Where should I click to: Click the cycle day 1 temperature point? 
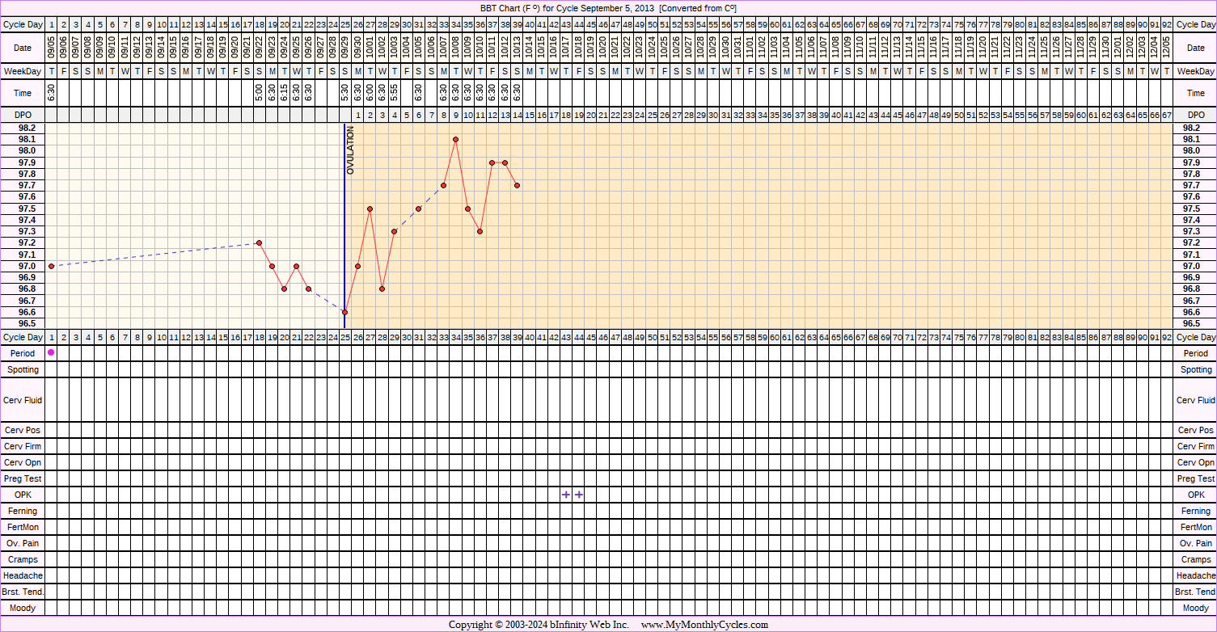[52, 266]
